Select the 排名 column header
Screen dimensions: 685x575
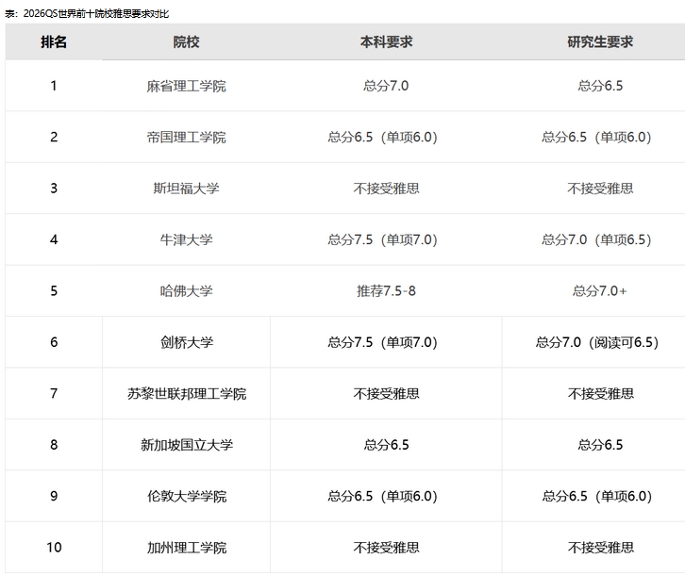point(54,41)
